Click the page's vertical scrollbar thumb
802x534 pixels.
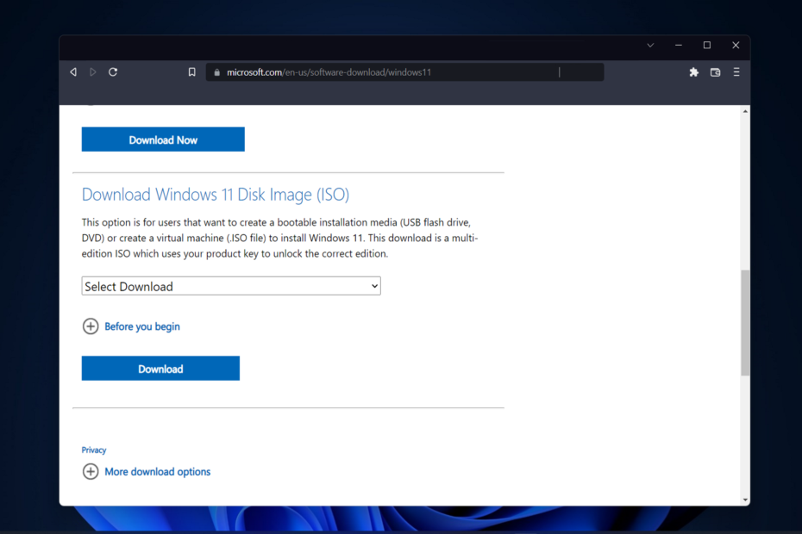tap(745, 323)
